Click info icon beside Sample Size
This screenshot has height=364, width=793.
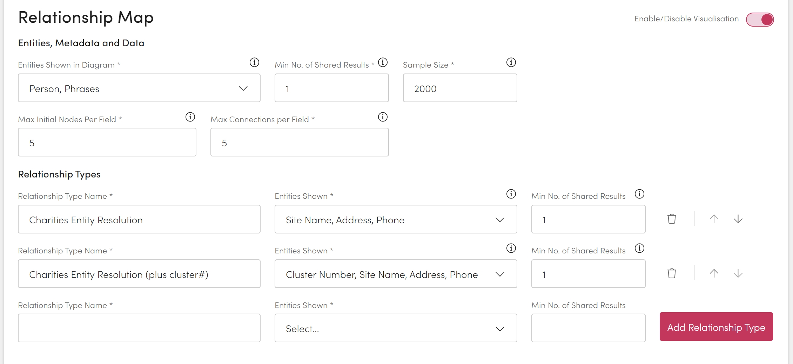(x=511, y=62)
